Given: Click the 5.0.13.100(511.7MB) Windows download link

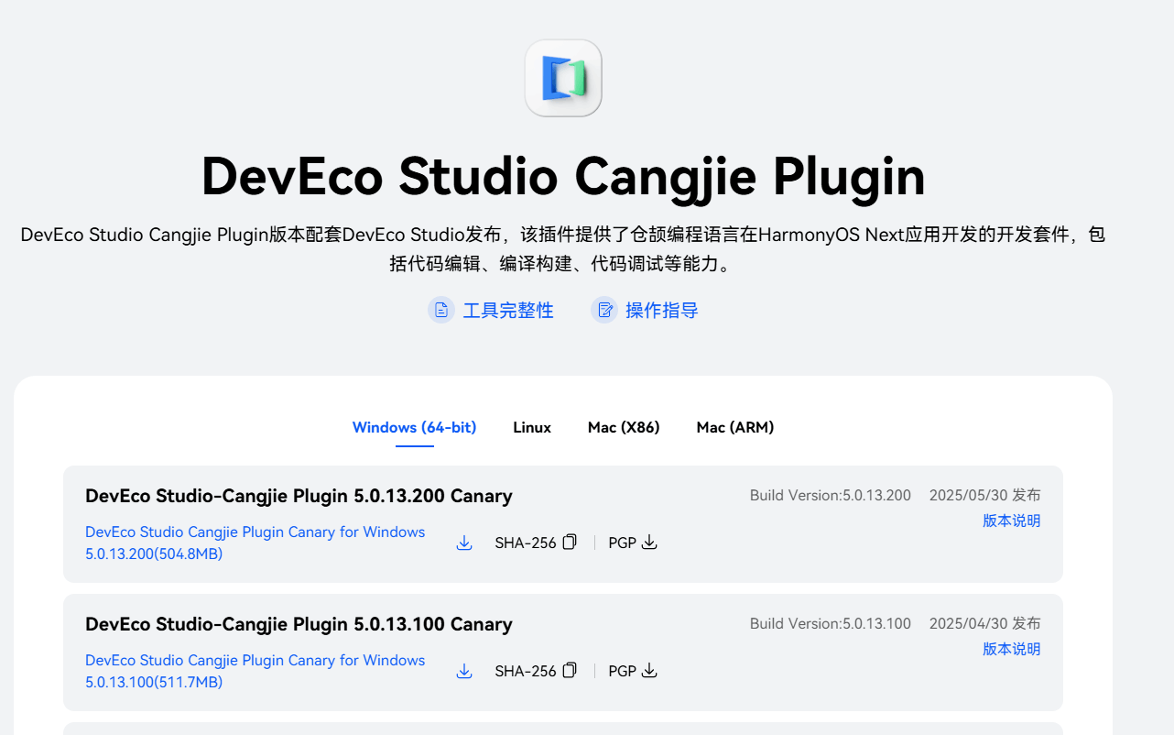Looking at the screenshot, I should [x=255, y=671].
